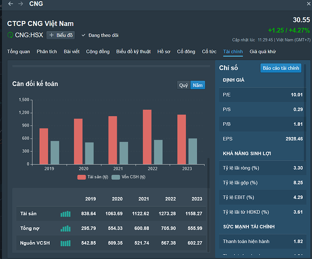Open the Biểu đồ kỹ thuật tab
312x259 pixels.
(133, 52)
